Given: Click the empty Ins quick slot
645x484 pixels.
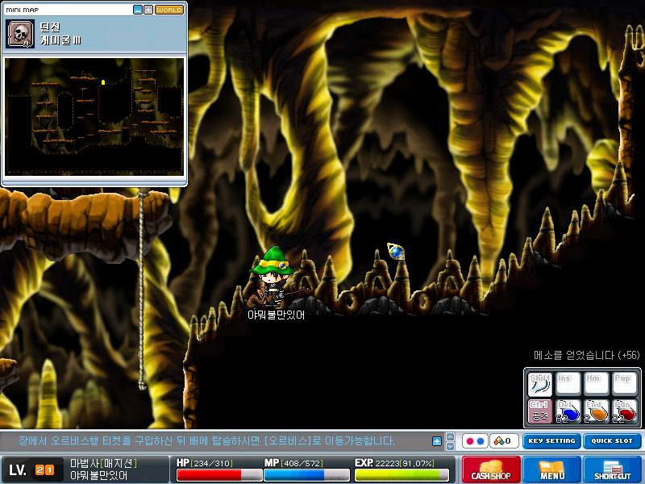Looking at the screenshot, I should (x=568, y=383).
